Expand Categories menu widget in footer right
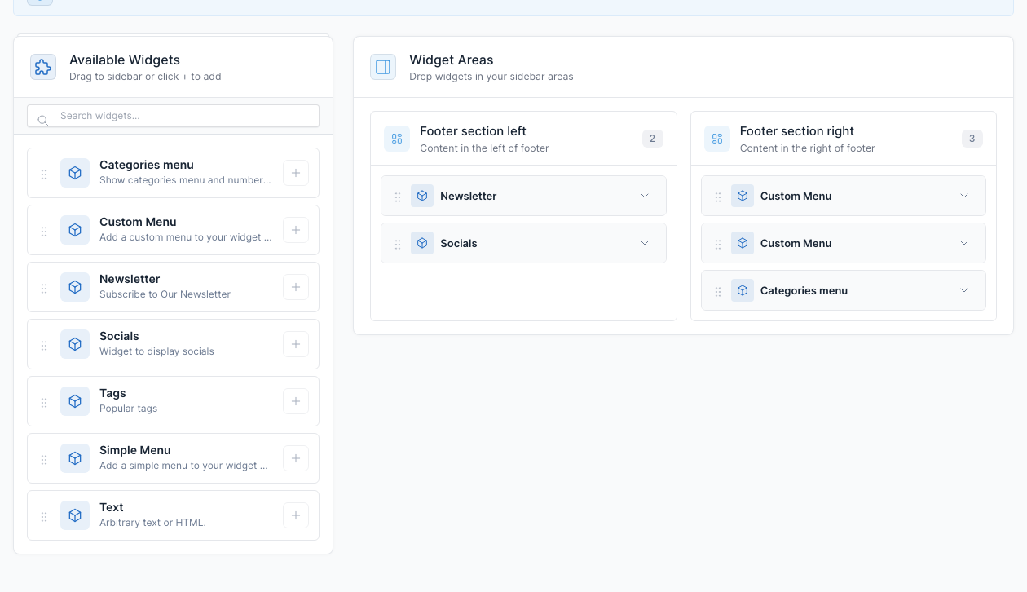The height and width of the screenshot is (592, 1027). pos(964,290)
